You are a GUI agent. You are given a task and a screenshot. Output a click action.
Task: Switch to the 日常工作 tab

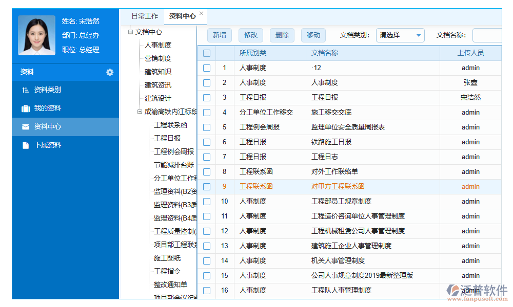pos(145,16)
